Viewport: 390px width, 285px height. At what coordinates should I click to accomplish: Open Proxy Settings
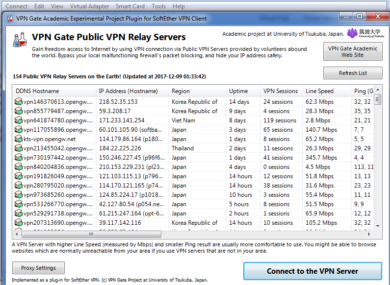coord(38,268)
